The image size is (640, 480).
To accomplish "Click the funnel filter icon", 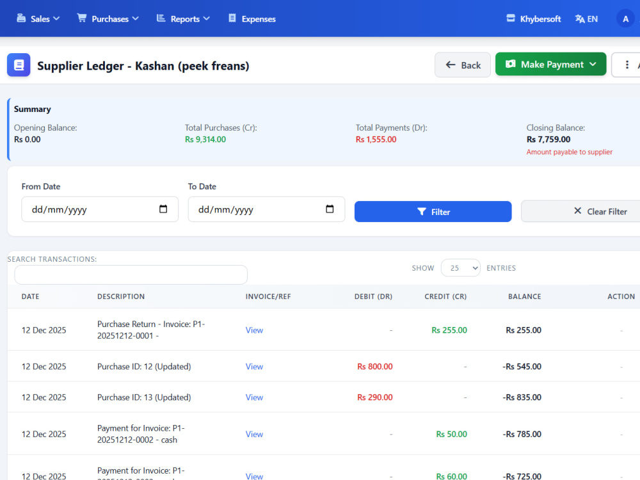I will (422, 211).
